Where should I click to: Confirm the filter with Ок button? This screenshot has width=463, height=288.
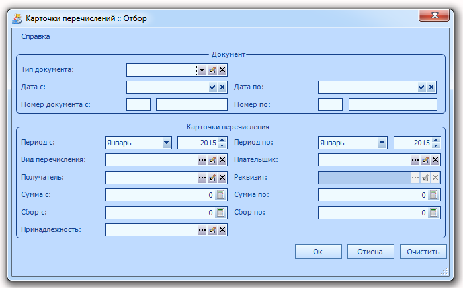318,252
